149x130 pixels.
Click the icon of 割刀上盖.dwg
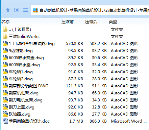coord(5,107)
